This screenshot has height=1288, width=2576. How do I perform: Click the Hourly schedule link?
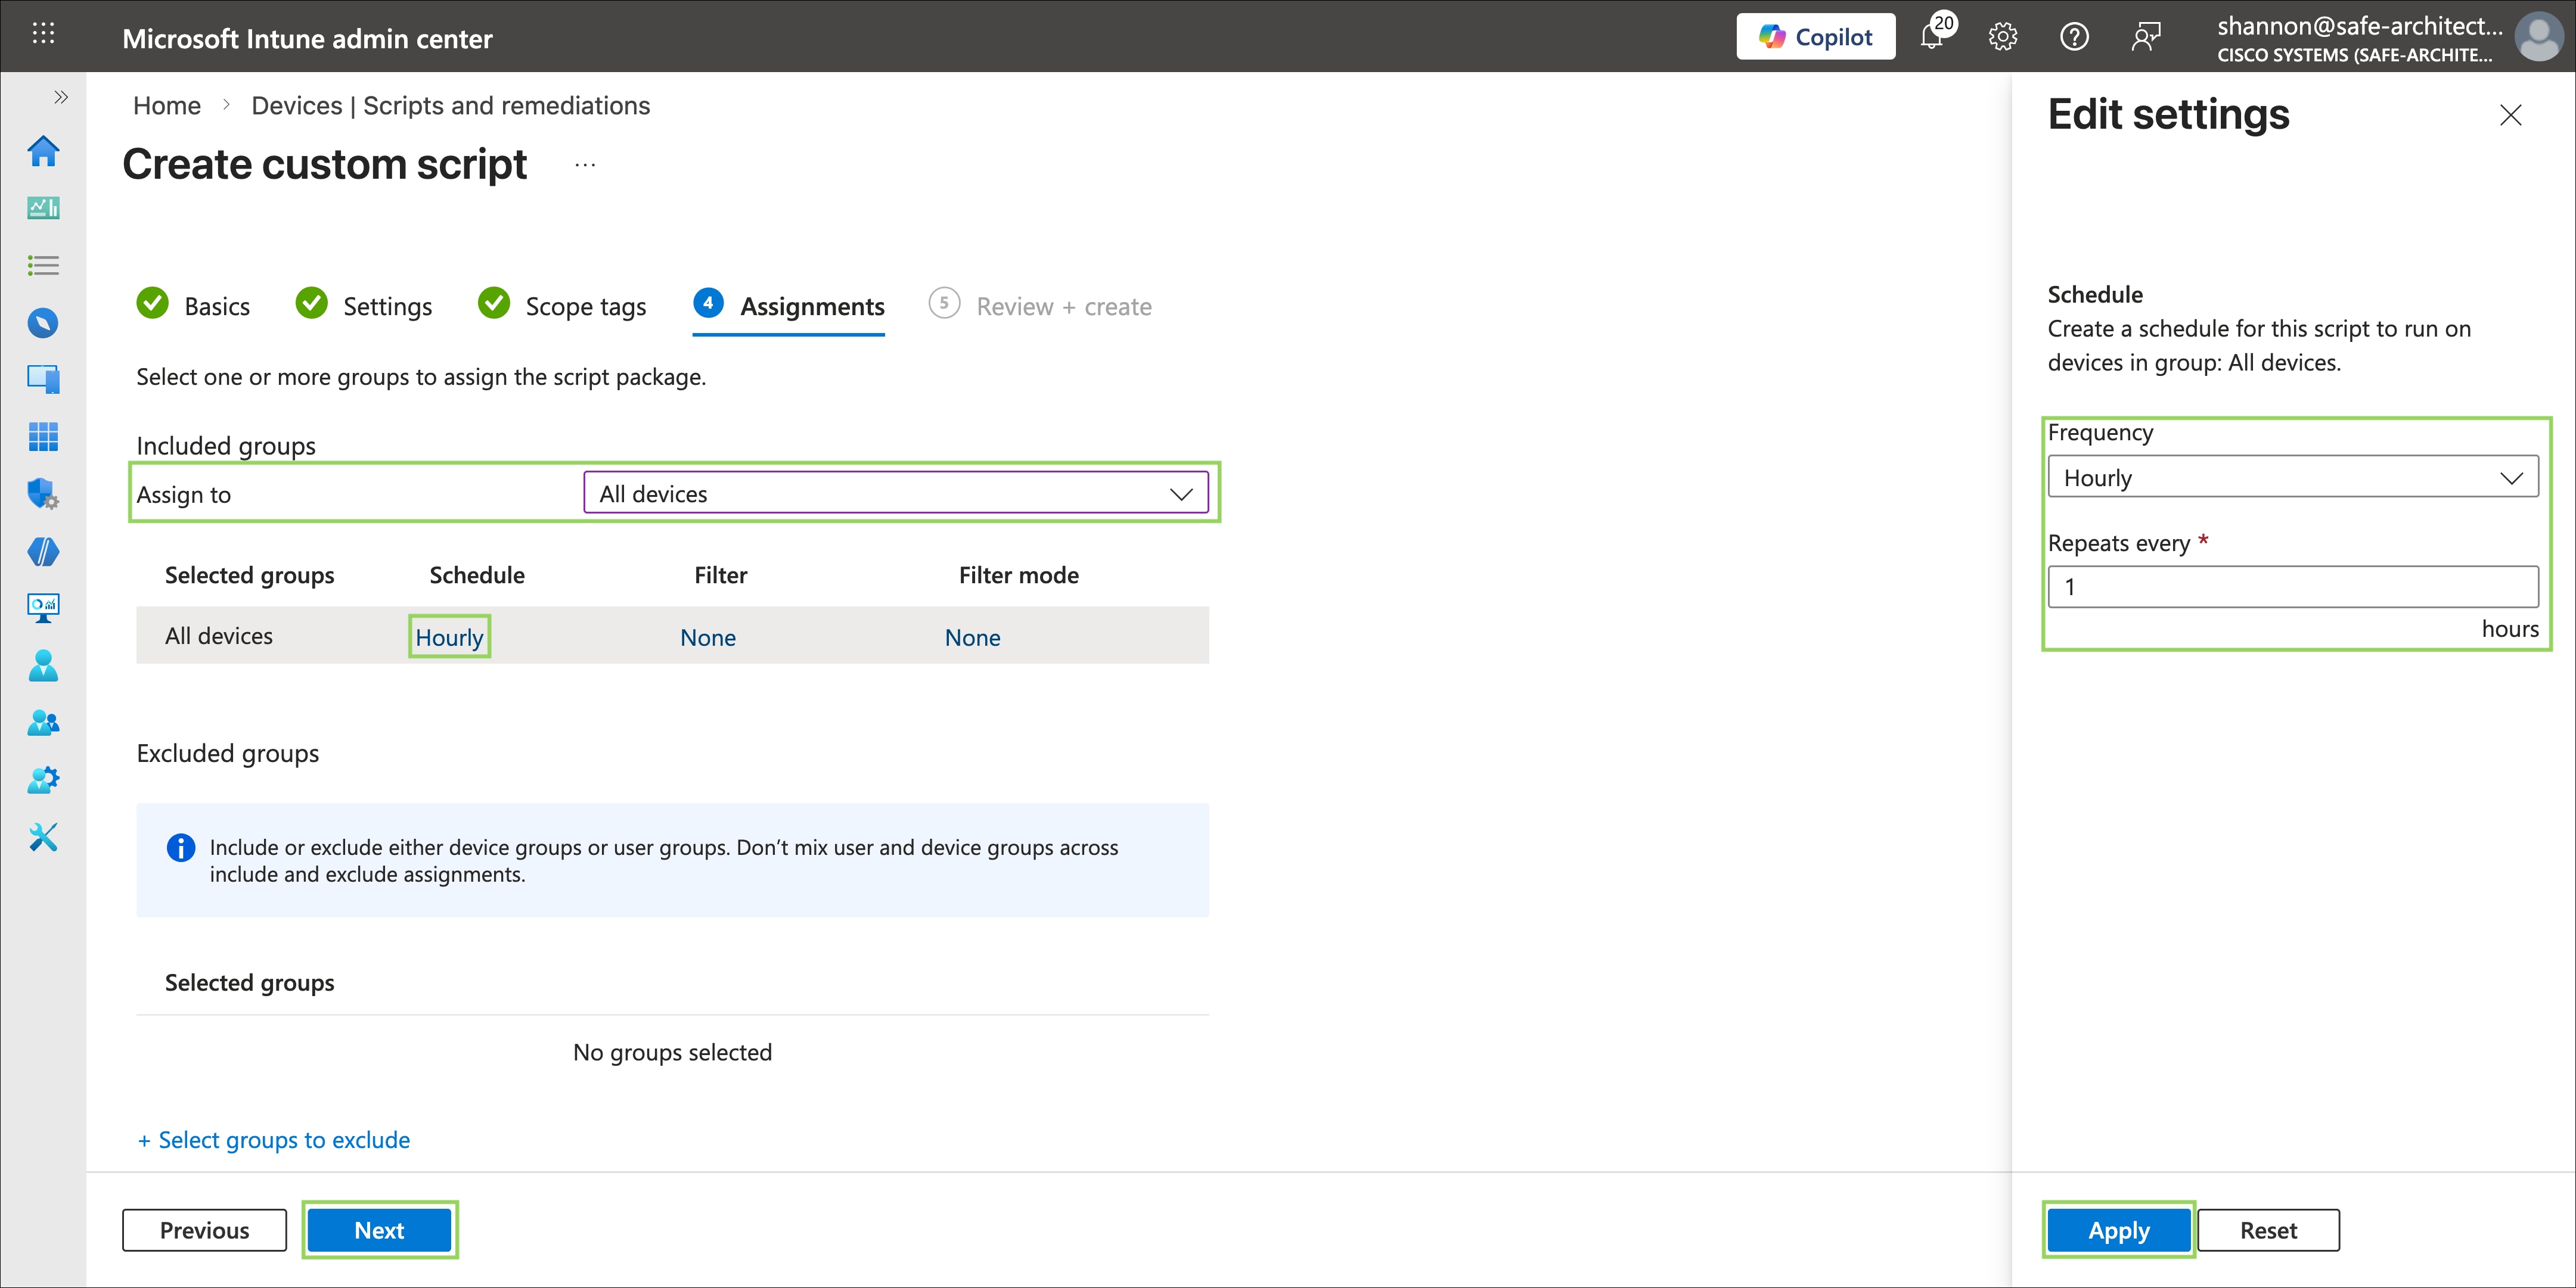coord(449,637)
